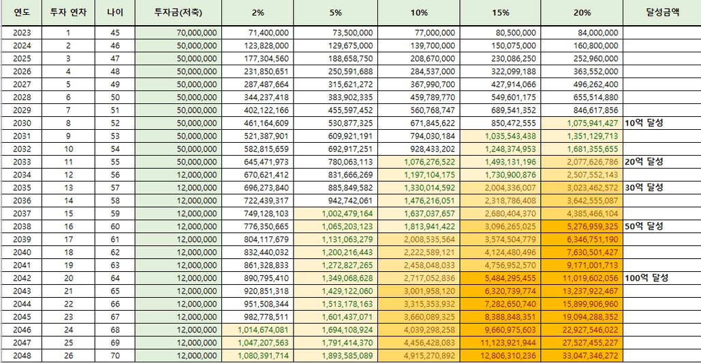Select the 10% column header
701x363 pixels.
click(x=419, y=12)
